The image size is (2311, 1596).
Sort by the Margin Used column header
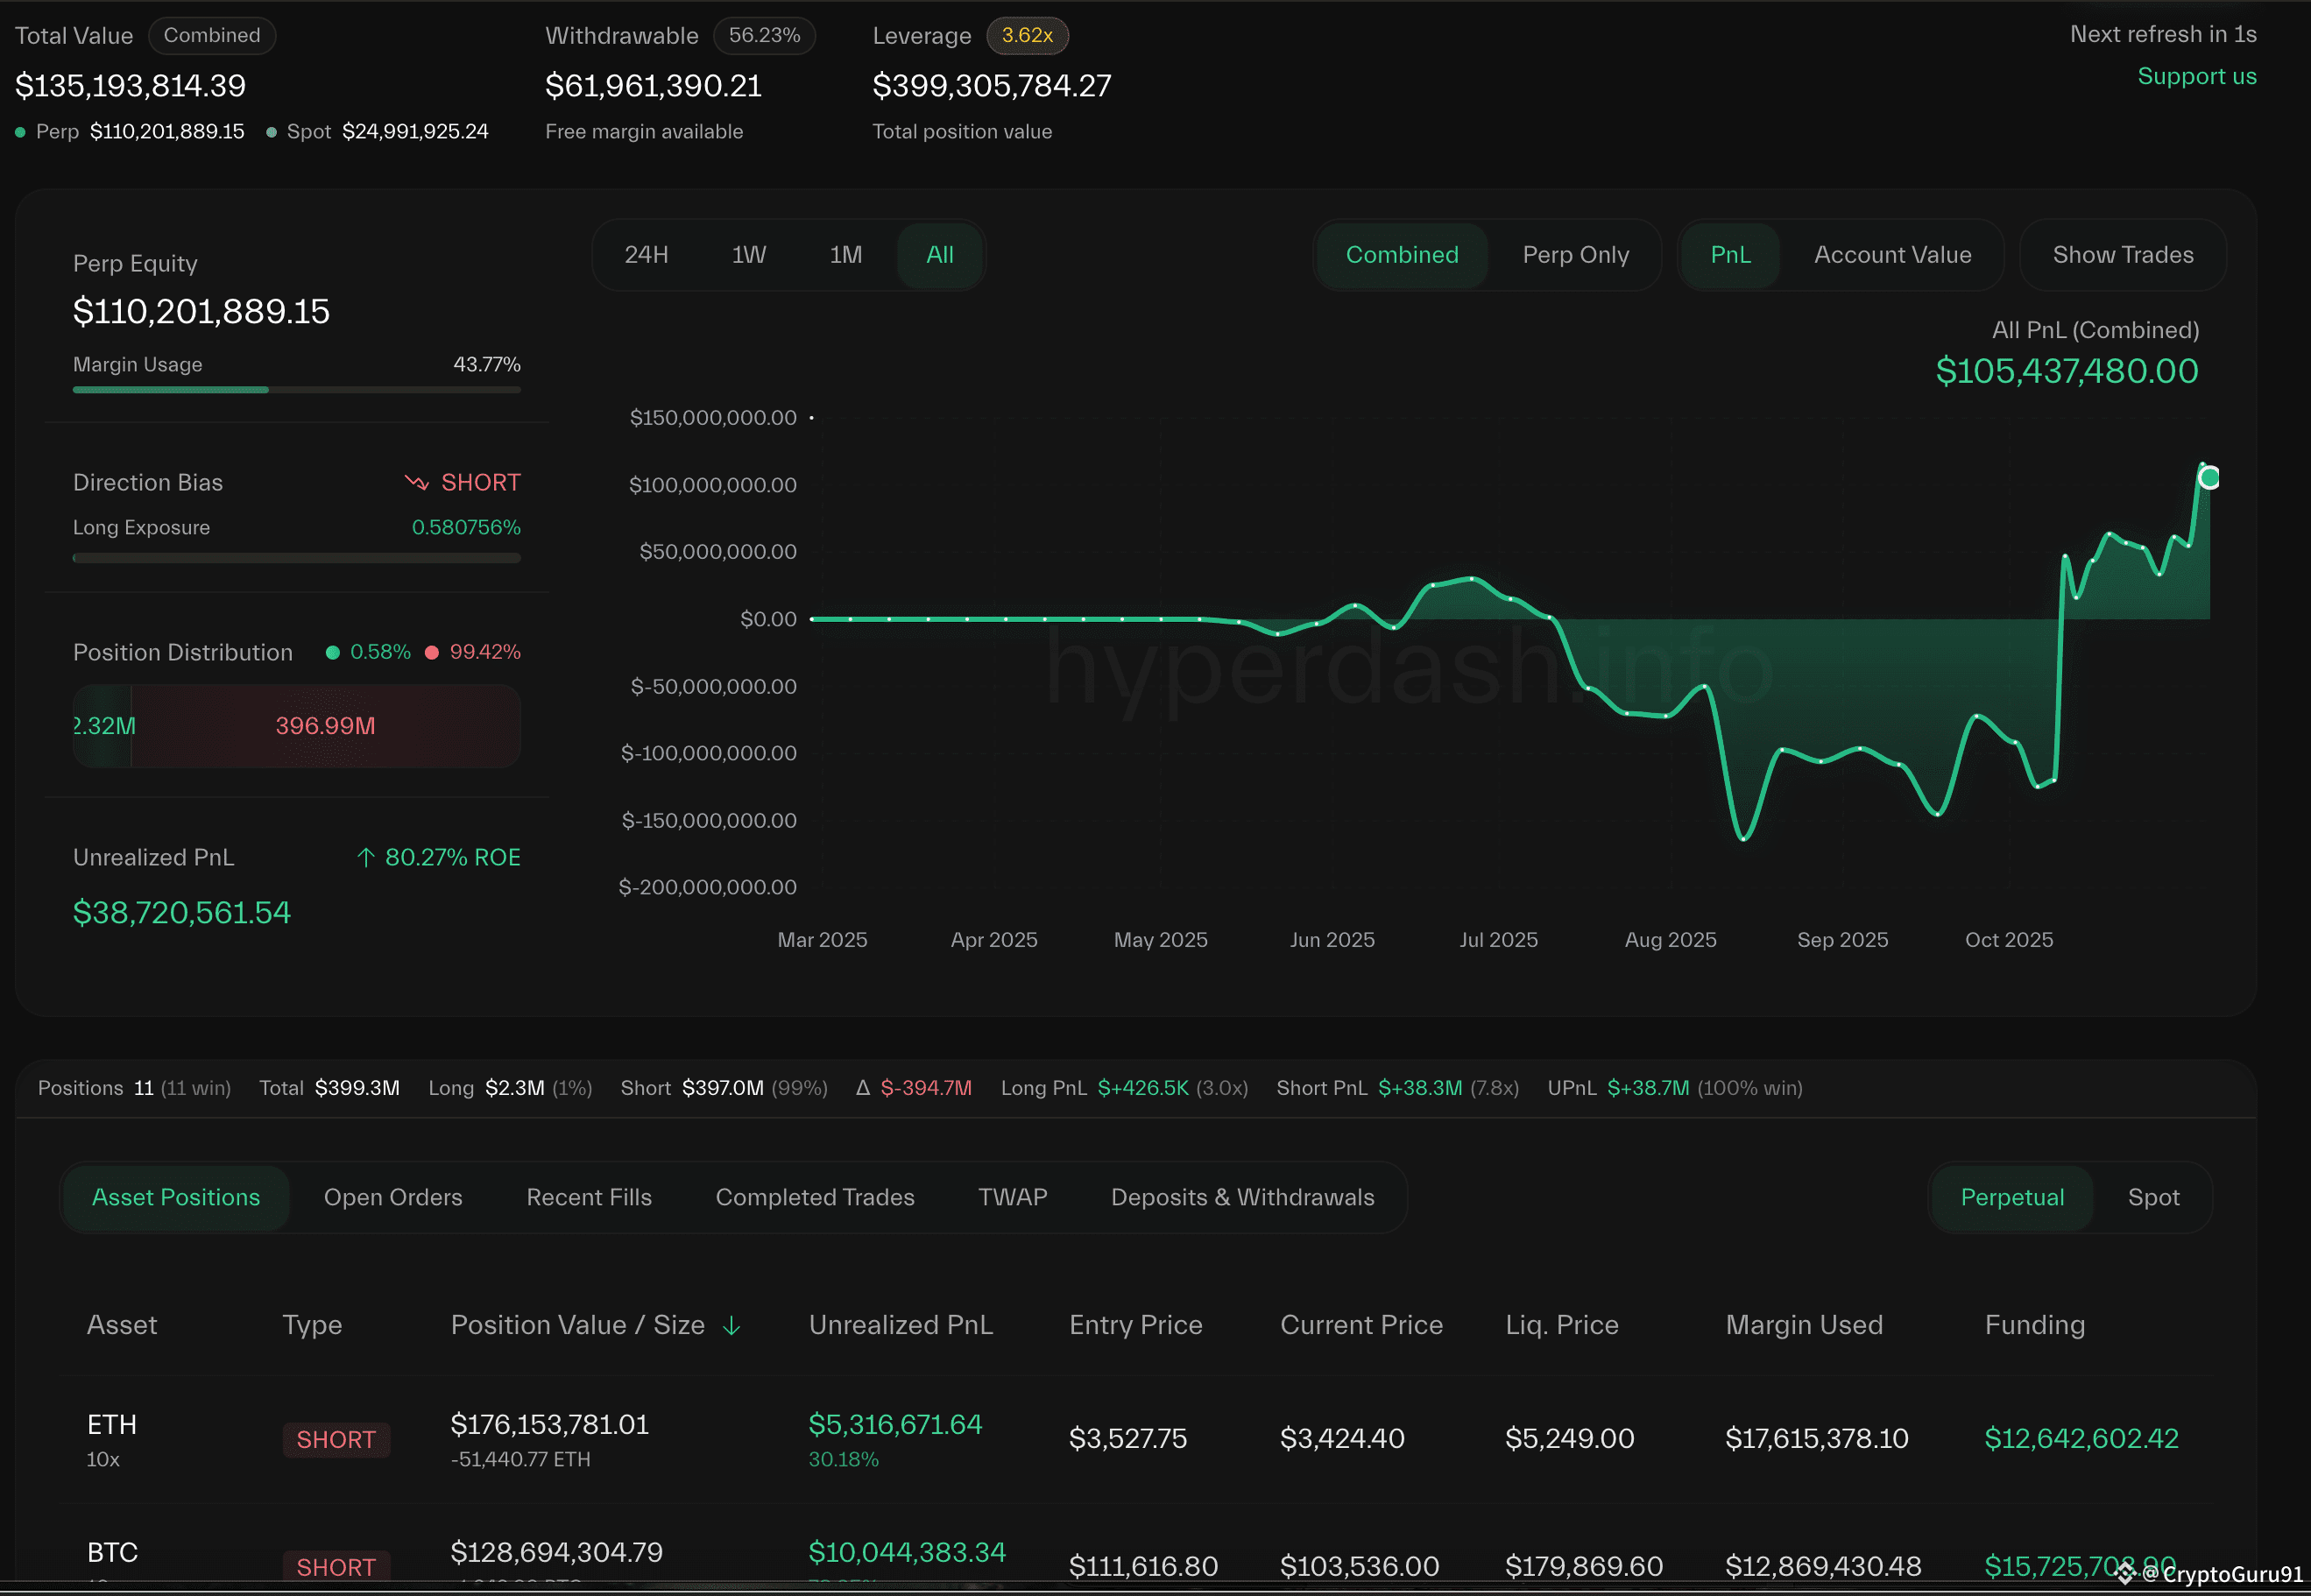[1804, 1325]
